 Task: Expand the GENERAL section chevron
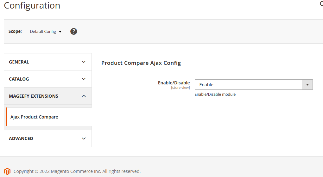(84, 62)
